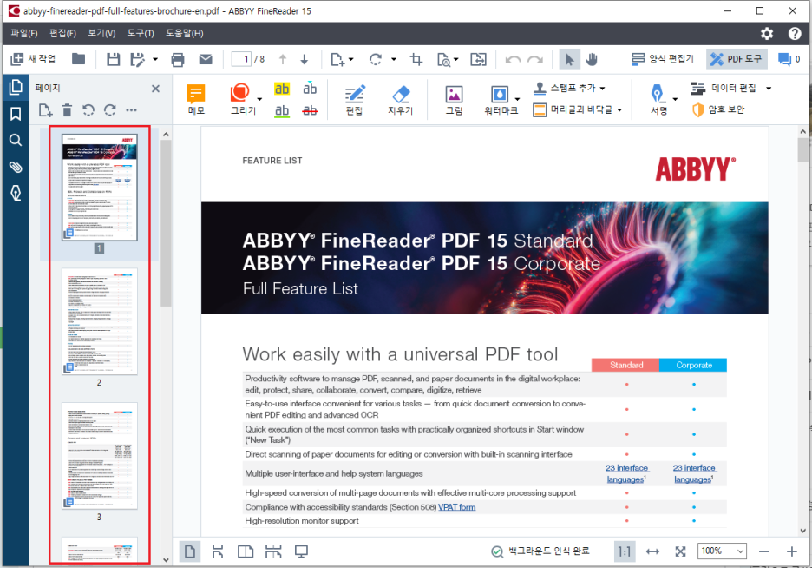The width and height of the screenshot is (812, 568).
Task: Click the Rotate Pages icon in main toolbar
Action: point(376,59)
